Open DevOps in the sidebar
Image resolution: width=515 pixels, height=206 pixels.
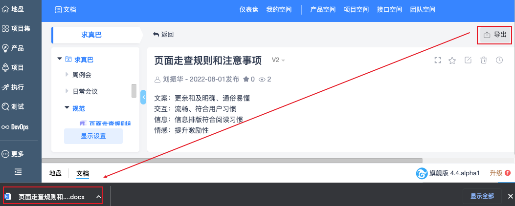[x=15, y=127]
